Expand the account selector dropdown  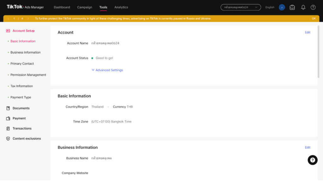pos(241,8)
